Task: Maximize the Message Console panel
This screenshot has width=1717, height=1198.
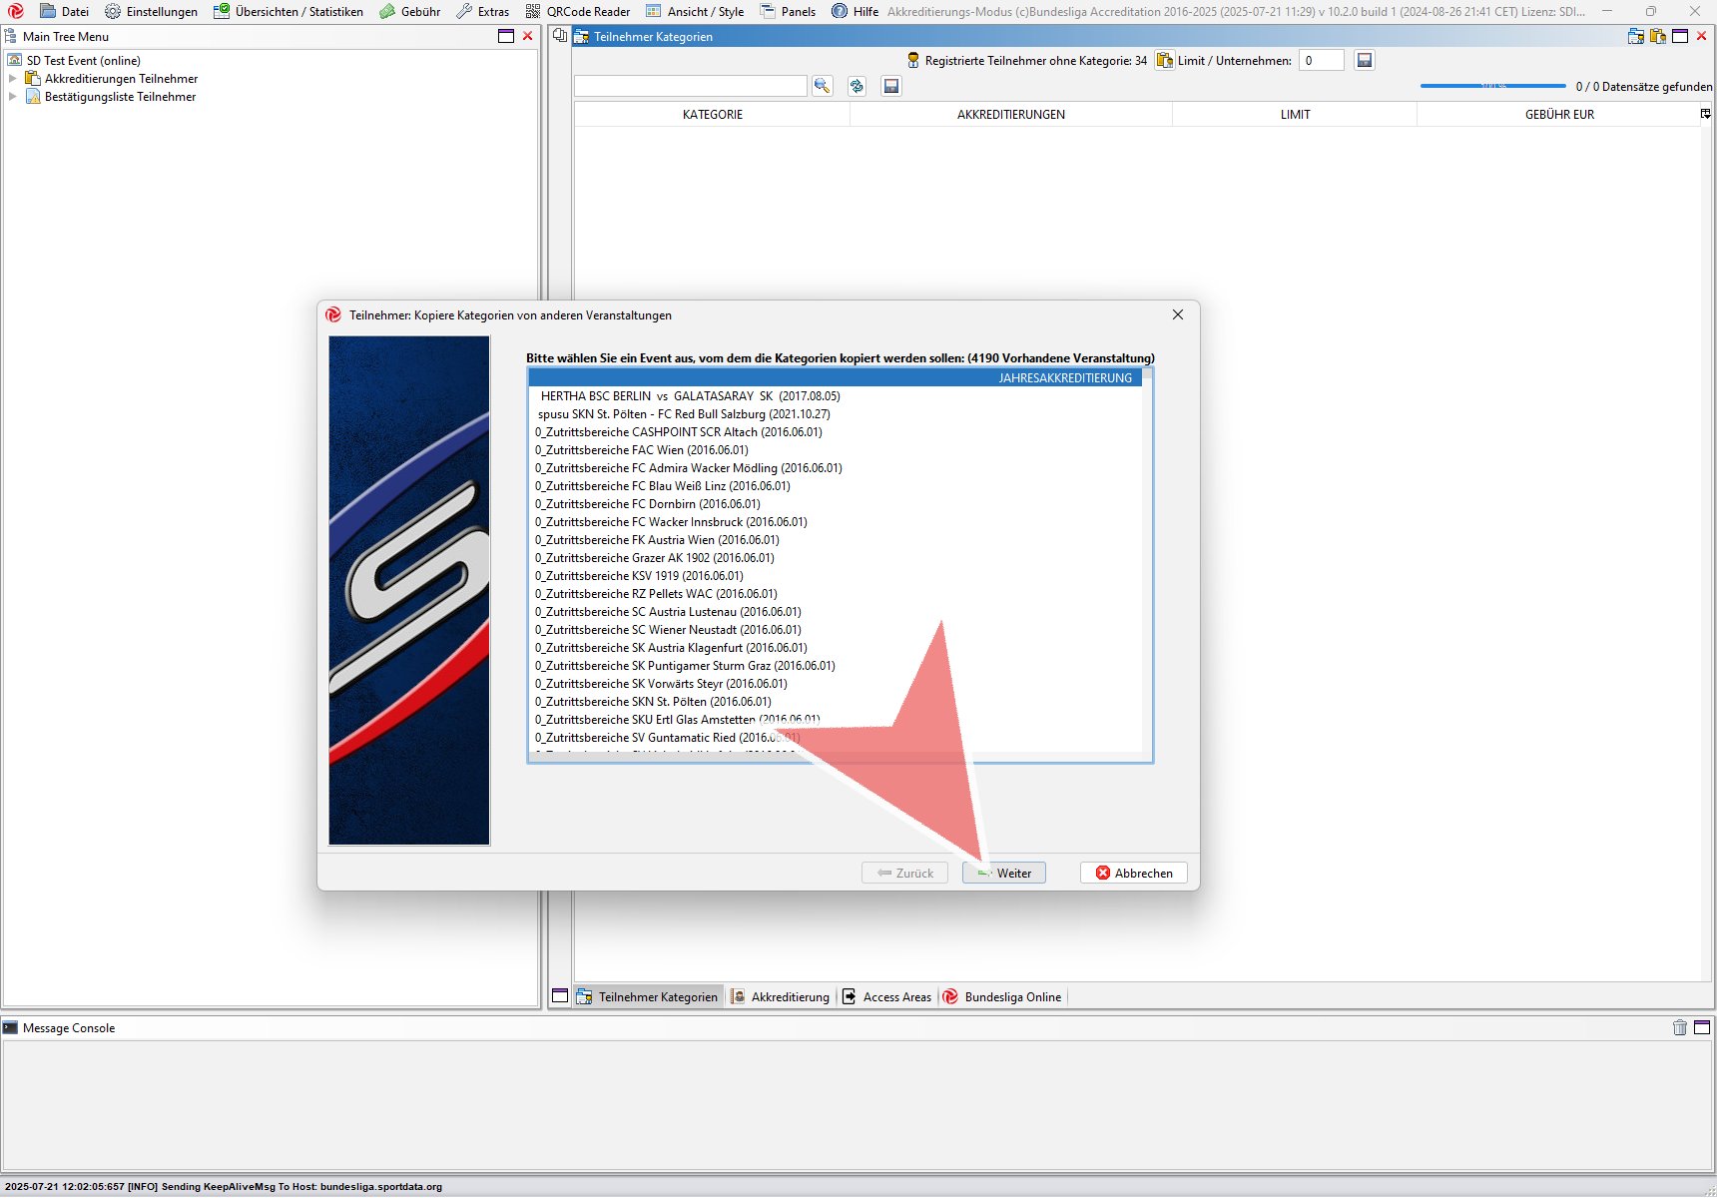Action: [x=1702, y=1027]
